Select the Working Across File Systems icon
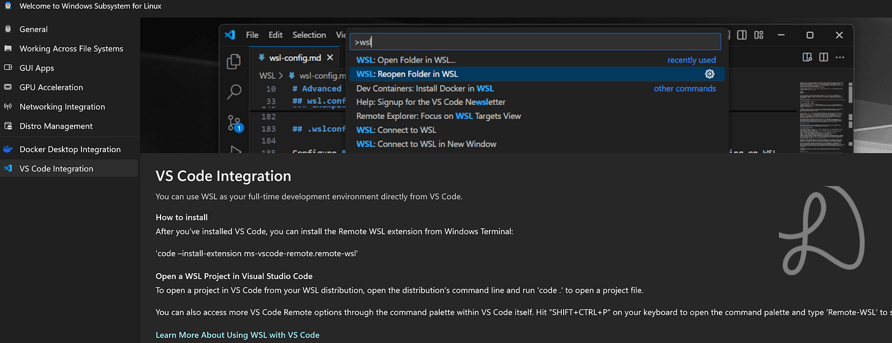Screen dimensions: 892x343 [8, 48]
